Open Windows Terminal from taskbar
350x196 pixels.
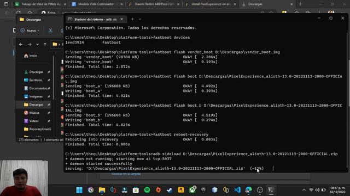(271, 190)
